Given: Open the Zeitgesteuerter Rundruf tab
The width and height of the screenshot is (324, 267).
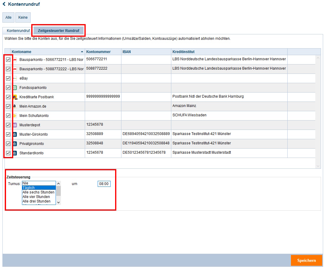Looking at the screenshot, I should pyautogui.click(x=59, y=31).
